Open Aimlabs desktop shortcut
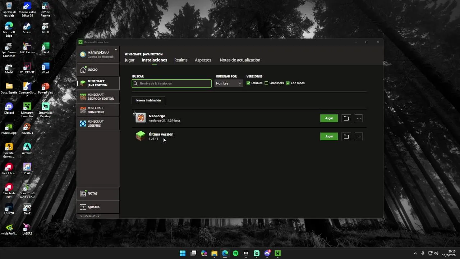This screenshot has height=259, width=460. tap(27, 149)
